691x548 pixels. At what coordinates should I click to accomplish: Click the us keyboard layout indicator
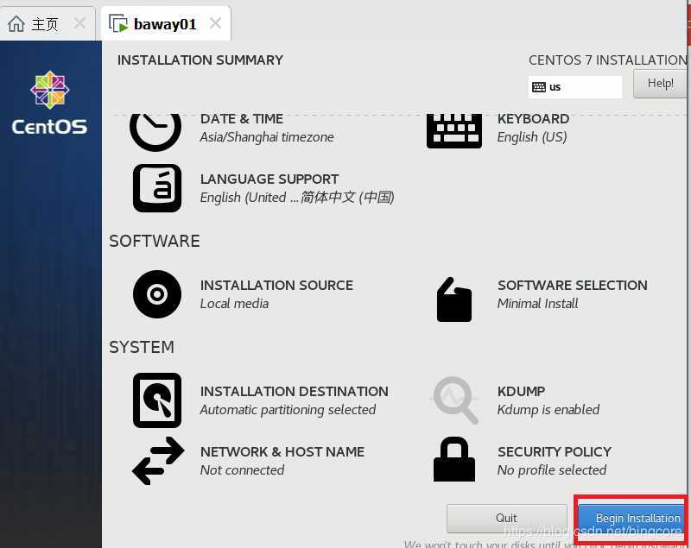point(574,87)
